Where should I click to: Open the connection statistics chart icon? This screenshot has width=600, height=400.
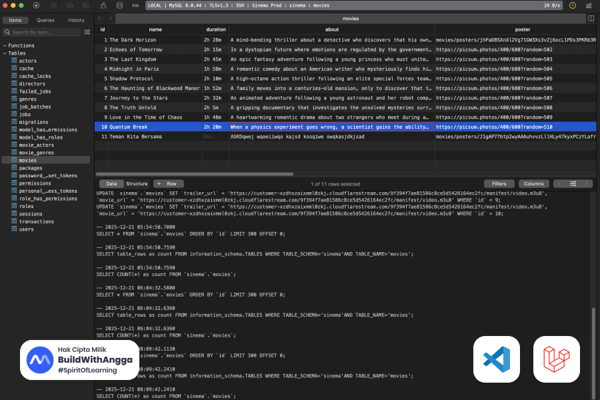pyautogui.click(x=589, y=5)
